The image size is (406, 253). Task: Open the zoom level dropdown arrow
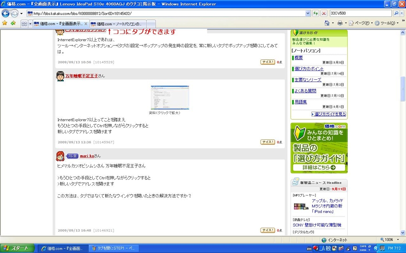(398, 240)
